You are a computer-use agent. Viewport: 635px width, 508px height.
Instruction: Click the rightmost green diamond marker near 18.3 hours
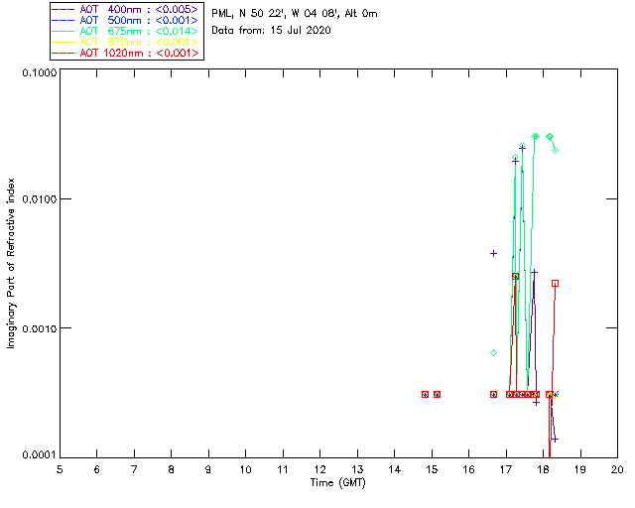pyautogui.click(x=556, y=150)
